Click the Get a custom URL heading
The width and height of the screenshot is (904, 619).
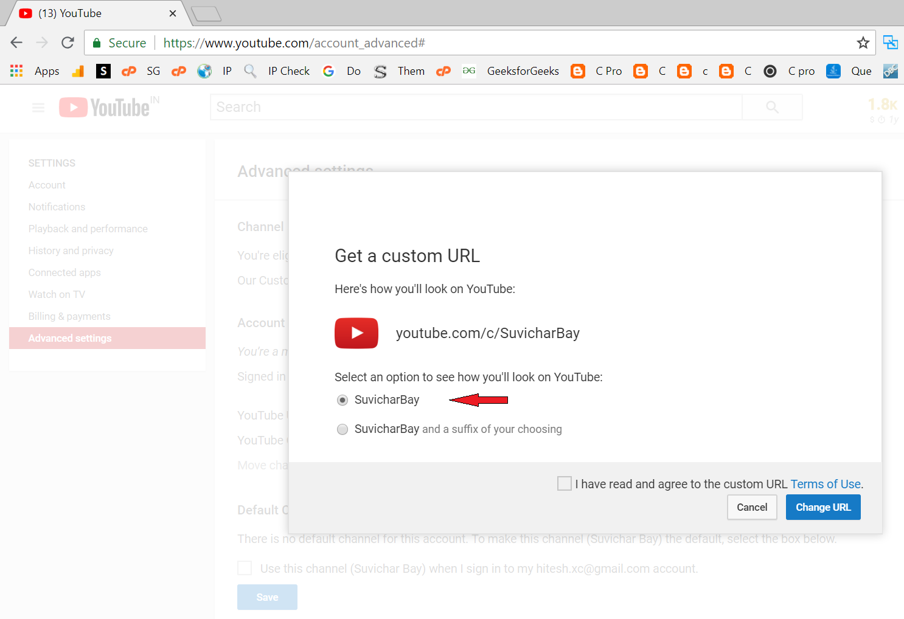407,256
